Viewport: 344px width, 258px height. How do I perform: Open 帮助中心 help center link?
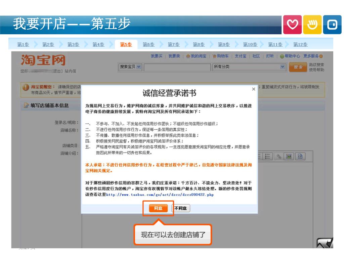click(290, 56)
